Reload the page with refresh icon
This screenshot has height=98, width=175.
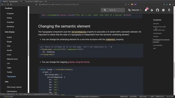coord(8,4)
